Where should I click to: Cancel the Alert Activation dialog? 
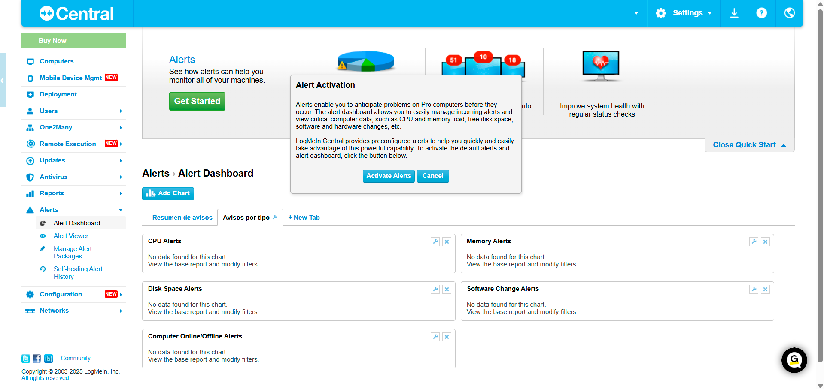pos(433,176)
